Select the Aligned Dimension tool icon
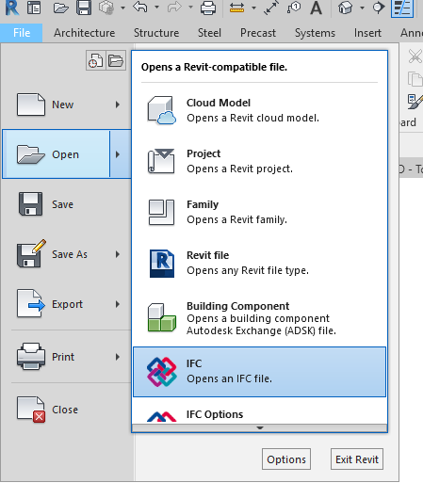 [270, 8]
